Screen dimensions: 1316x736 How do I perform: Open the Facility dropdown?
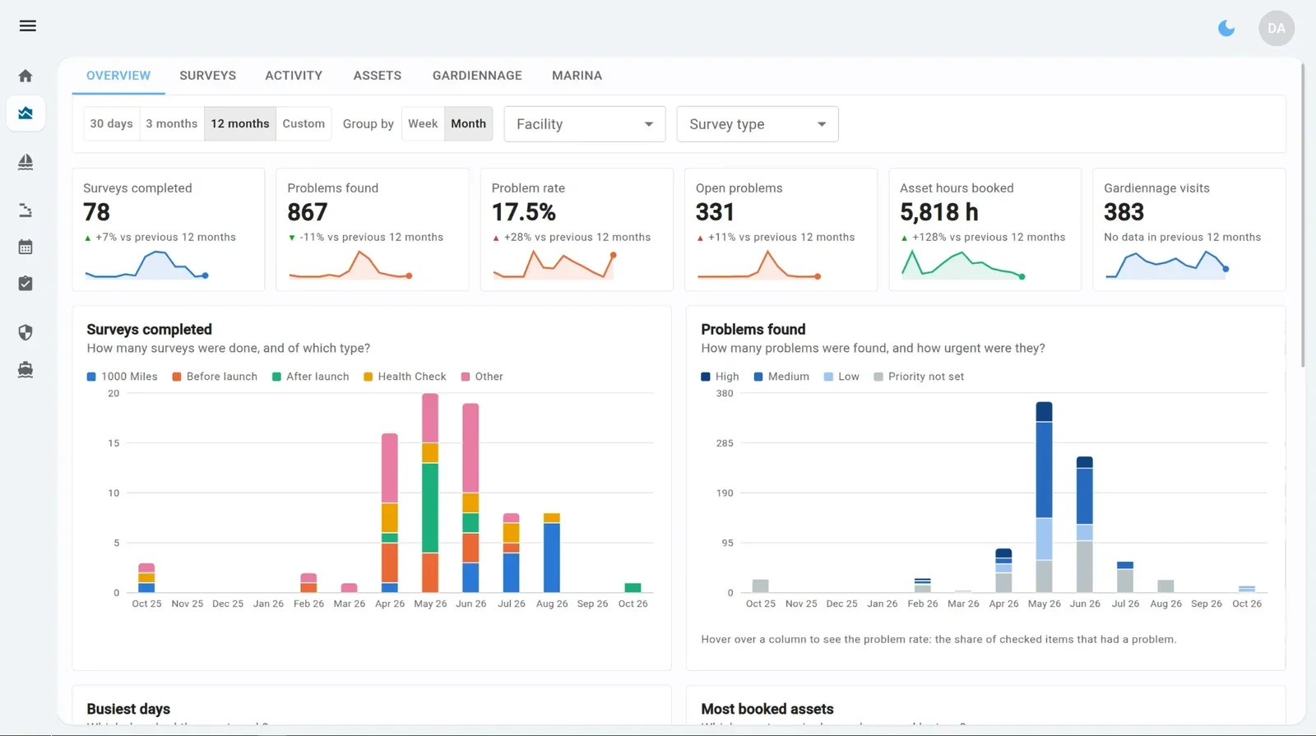click(x=585, y=124)
